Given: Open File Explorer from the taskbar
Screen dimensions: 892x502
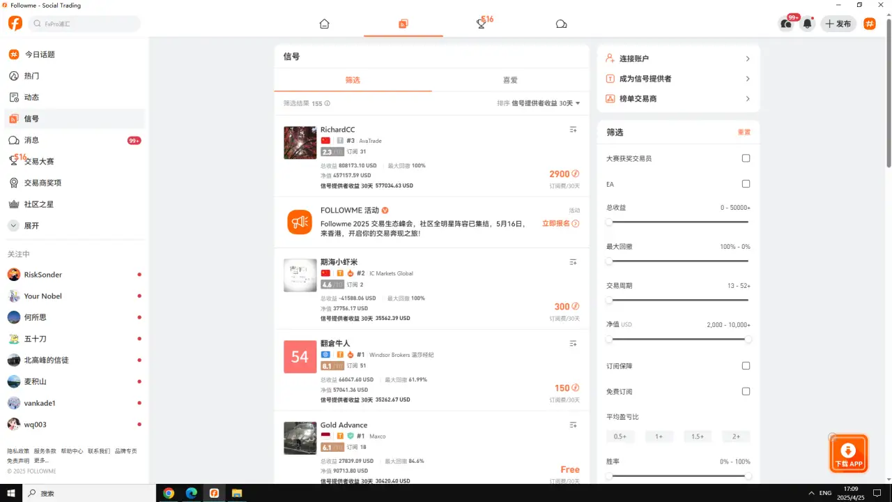Looking at the screenshot, I should point(236,493).
